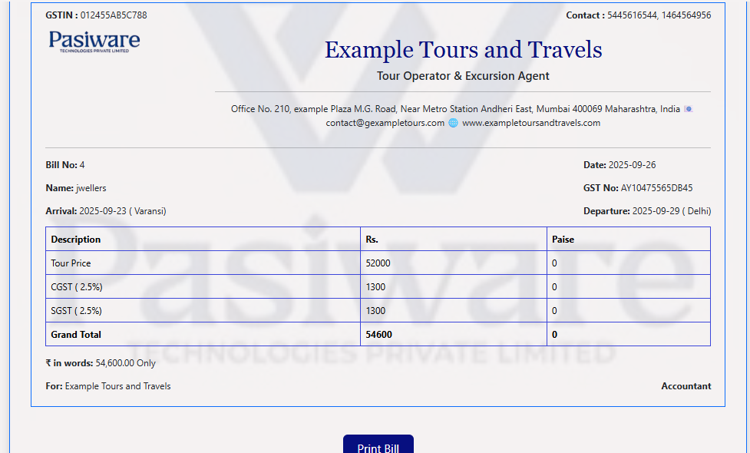Click the location pin icon after the address

pyautogui.click(x=689, y=109)
